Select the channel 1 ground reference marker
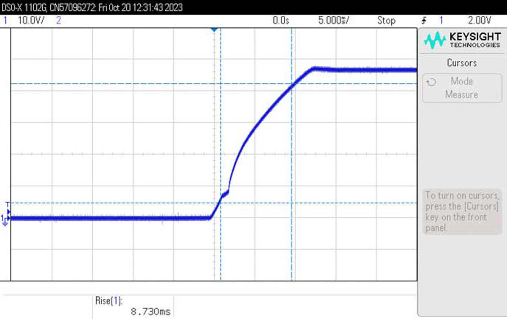The width and height of the screenshot is (507, 319). pyautogui.click(x=5, y=219)
